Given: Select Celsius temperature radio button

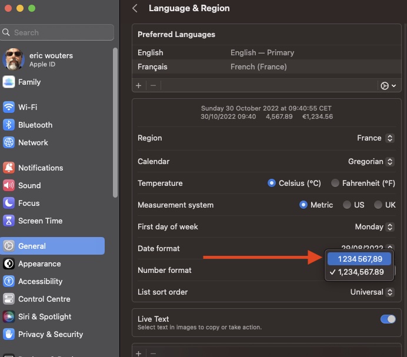Looking at the screenshot, I should (x=272, y=183).
